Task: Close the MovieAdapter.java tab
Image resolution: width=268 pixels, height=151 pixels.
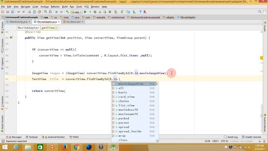Action: [x=59, y=22]
